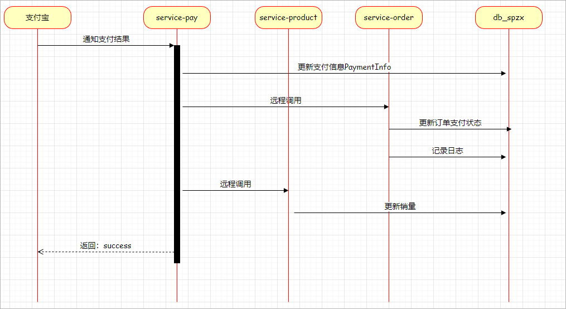The image size is (566, 309).
Task: Click the 远程调用 label toward service-product
Action: coord(235,184)
